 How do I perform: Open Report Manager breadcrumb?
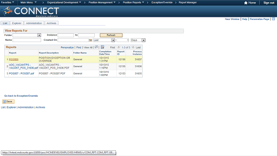click(x=187, y=3)
